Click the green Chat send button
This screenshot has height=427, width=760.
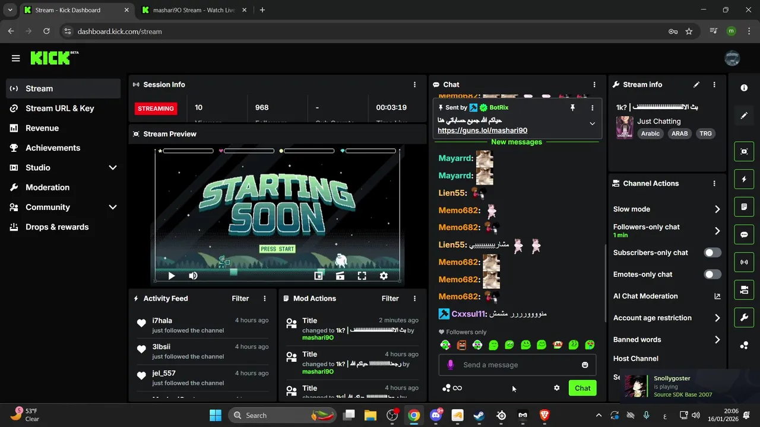pyautogui.click(x=582, y=388)
